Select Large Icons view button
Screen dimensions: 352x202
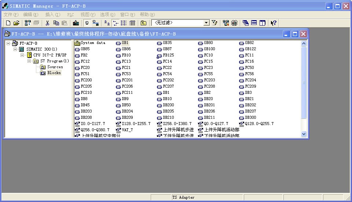[107, 23]
